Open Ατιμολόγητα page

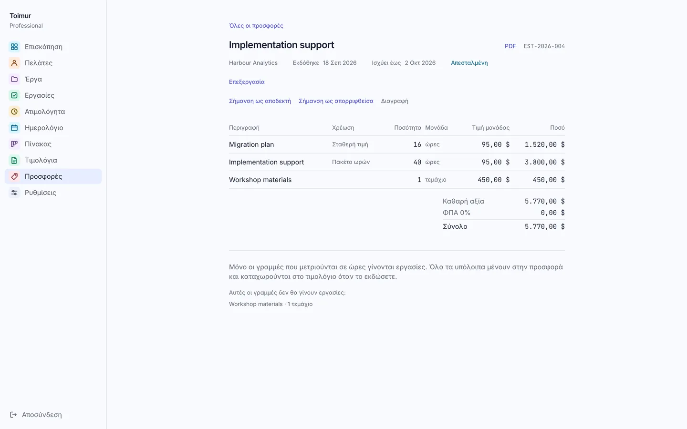click(53, 112)
